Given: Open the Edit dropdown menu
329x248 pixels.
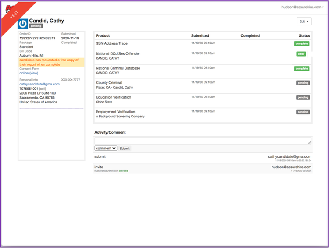Looking at the screenshot, I should click(x=304, y=21).
